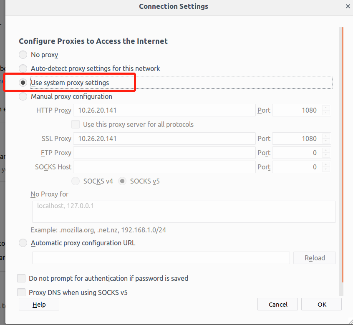
Task: Select Automatic proxy configuration URL option
Action: 23,243
